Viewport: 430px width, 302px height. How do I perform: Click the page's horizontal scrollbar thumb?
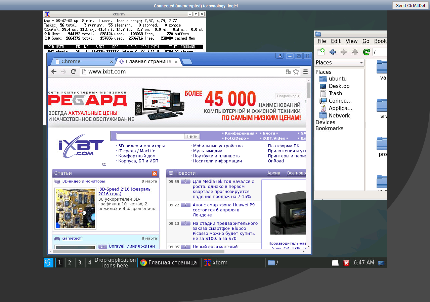click(138, 251)
